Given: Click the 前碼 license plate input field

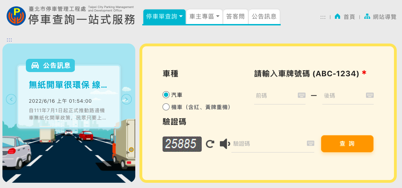Looking at the screenshot, I should point(276,96).
